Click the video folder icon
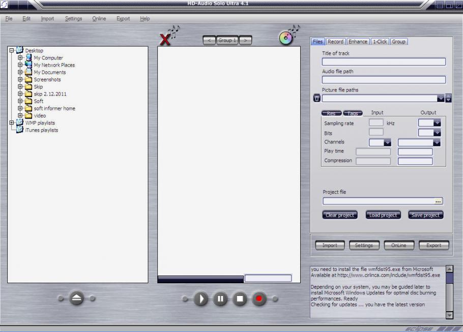 click(x=28, y=115)
